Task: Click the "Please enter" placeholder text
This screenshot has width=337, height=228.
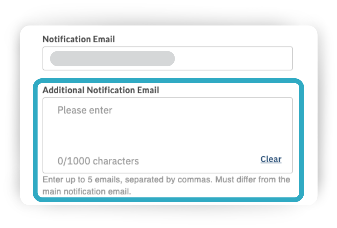Action: (x=85, y=110)
